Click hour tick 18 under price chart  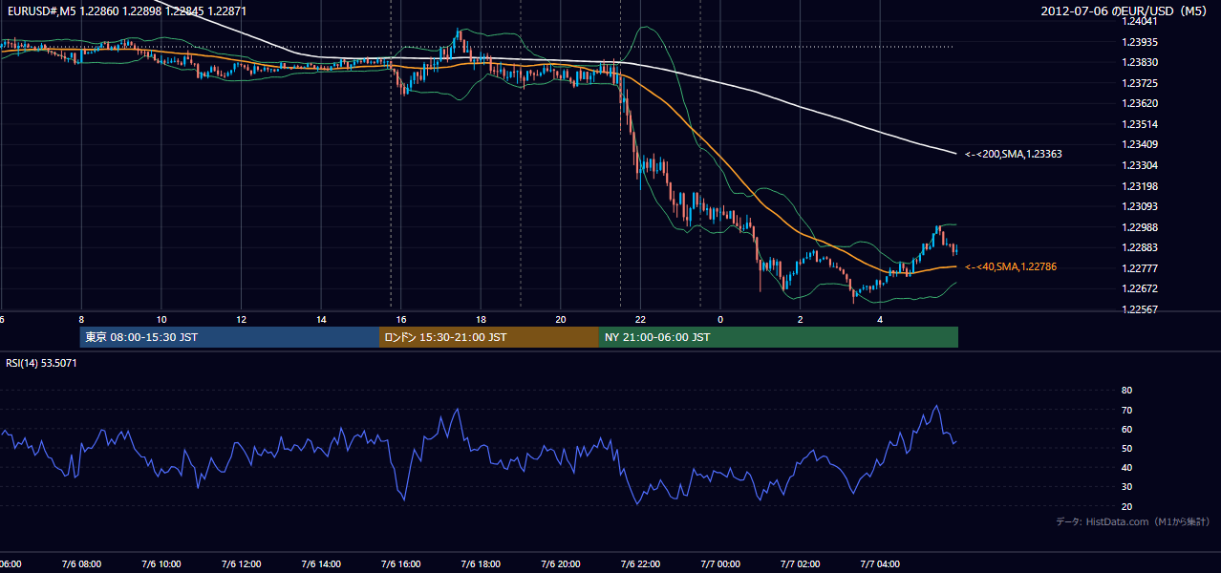(x=481, y=319)
